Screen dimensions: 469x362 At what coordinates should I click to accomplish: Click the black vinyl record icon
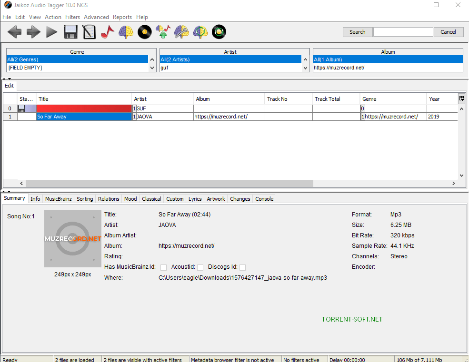click(145, 32)
